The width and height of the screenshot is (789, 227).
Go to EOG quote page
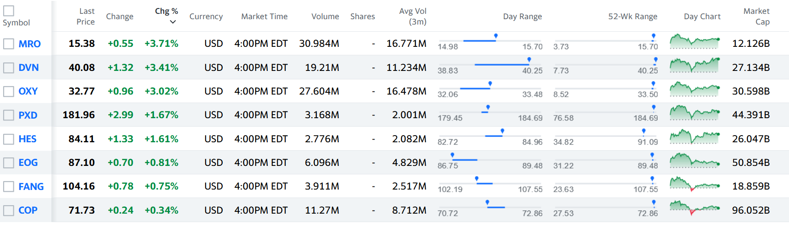(x=28, y=163)
